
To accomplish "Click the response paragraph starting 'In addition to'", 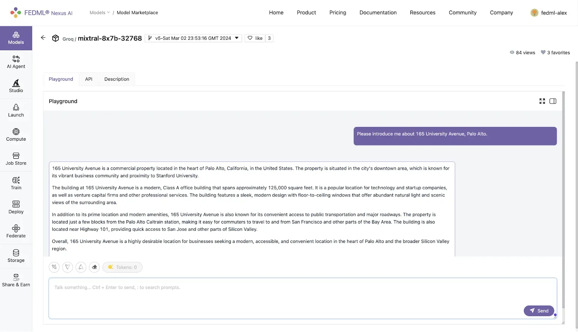I will (x=244, y=222).
